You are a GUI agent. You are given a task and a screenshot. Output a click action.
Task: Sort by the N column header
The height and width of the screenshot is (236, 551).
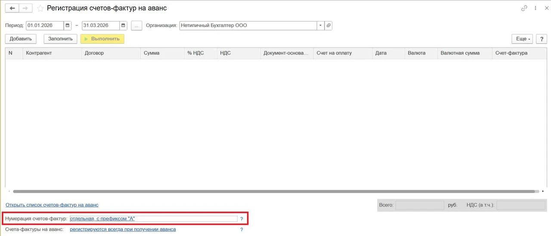(14, 53)
